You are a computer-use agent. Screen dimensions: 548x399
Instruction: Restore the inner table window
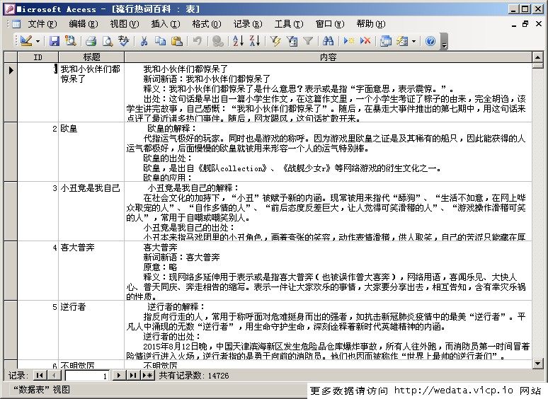click(525, 24)
